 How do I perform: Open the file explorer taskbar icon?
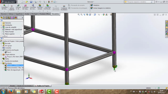(18, 92)
